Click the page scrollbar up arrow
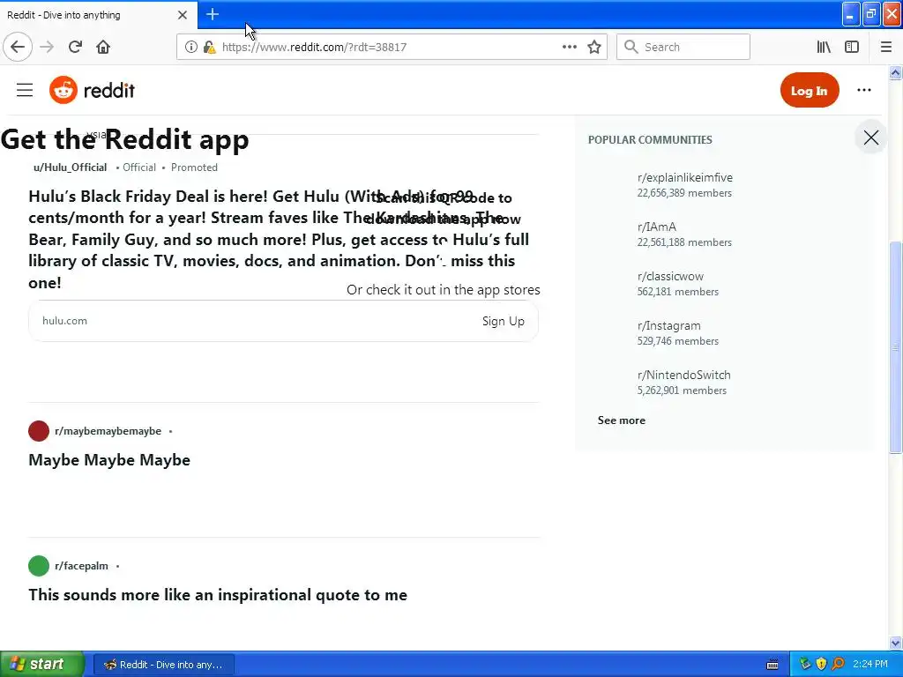The image size is (903, 677). 896,72
